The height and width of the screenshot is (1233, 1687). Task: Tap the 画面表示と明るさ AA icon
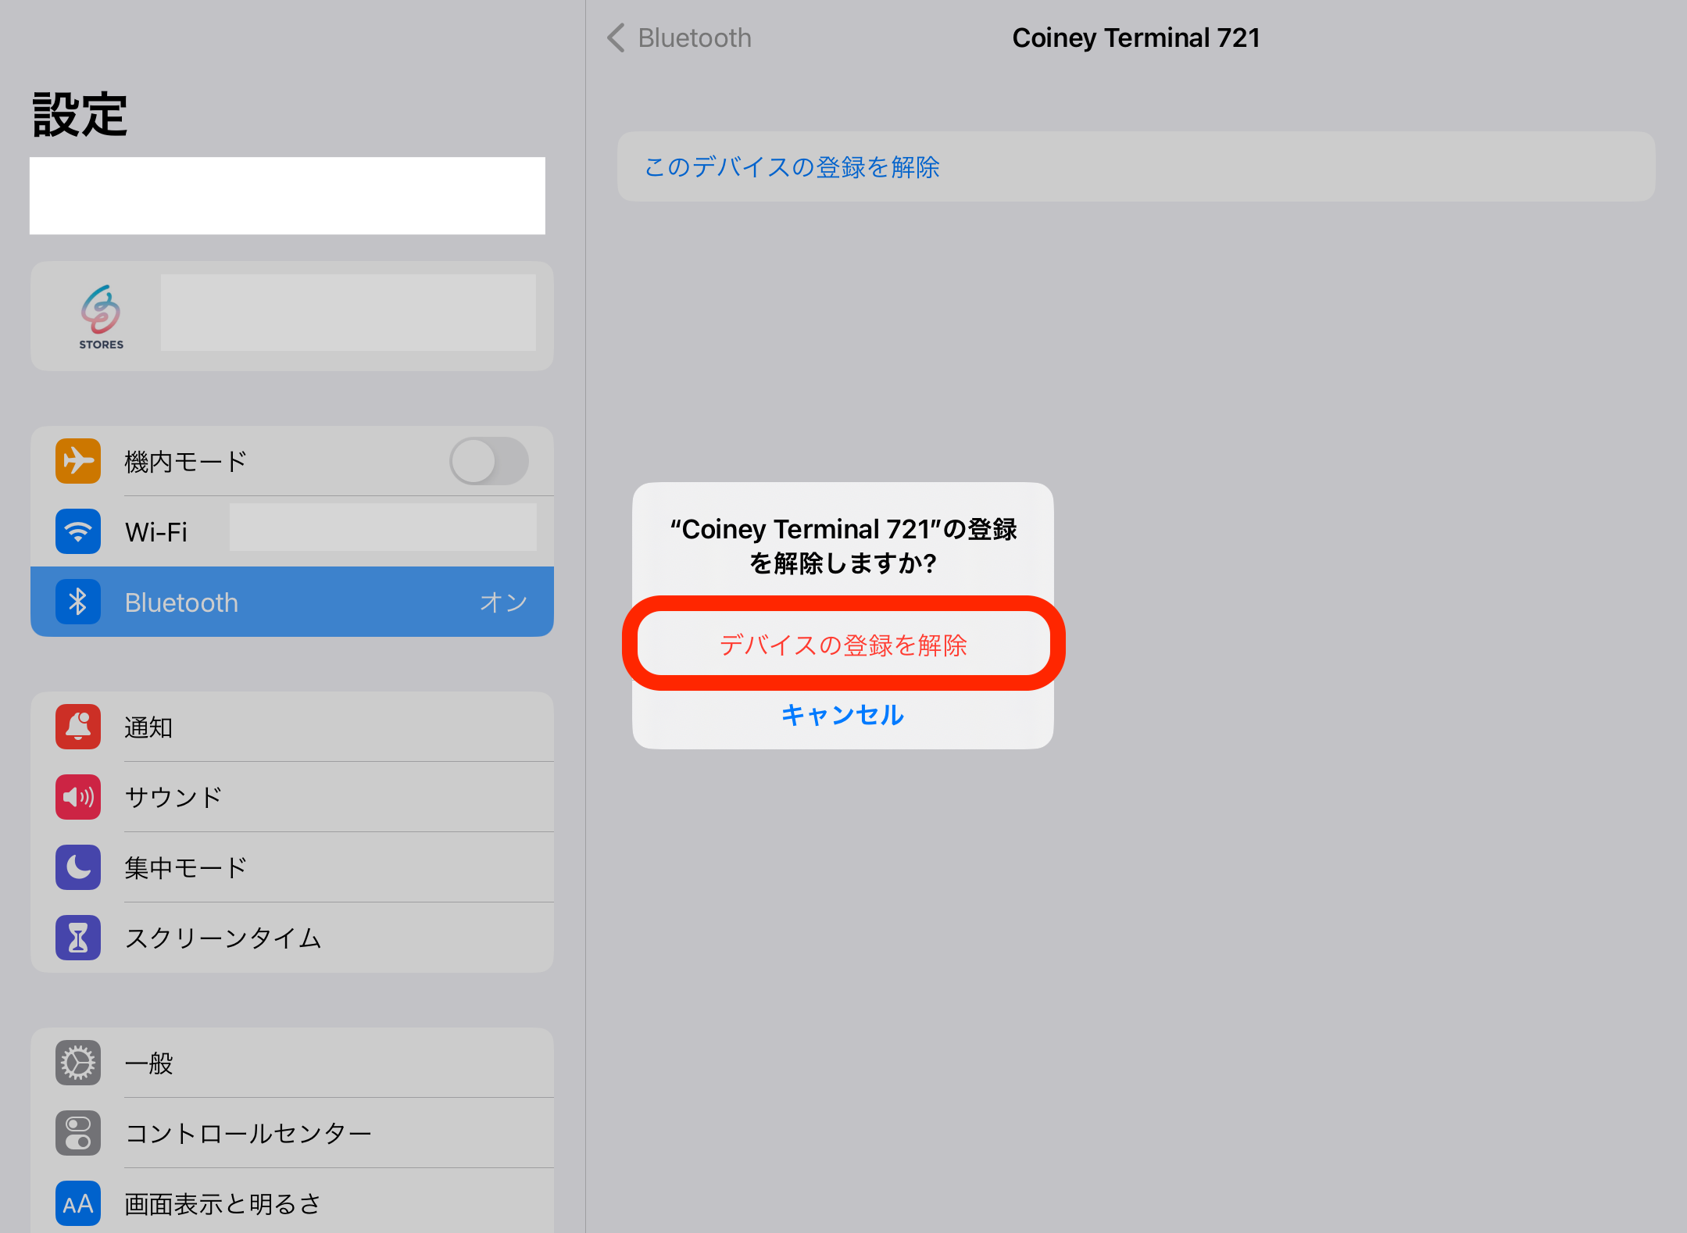[x=78, y=1203]
